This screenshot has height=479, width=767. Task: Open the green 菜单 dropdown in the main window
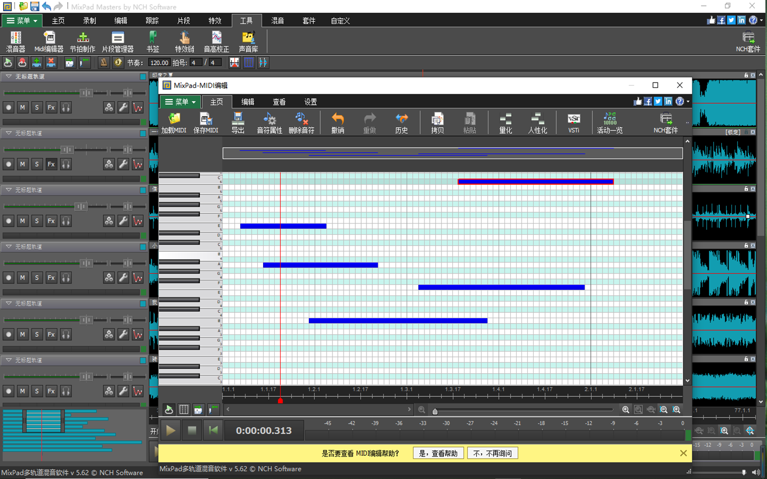tap(22, 21)
